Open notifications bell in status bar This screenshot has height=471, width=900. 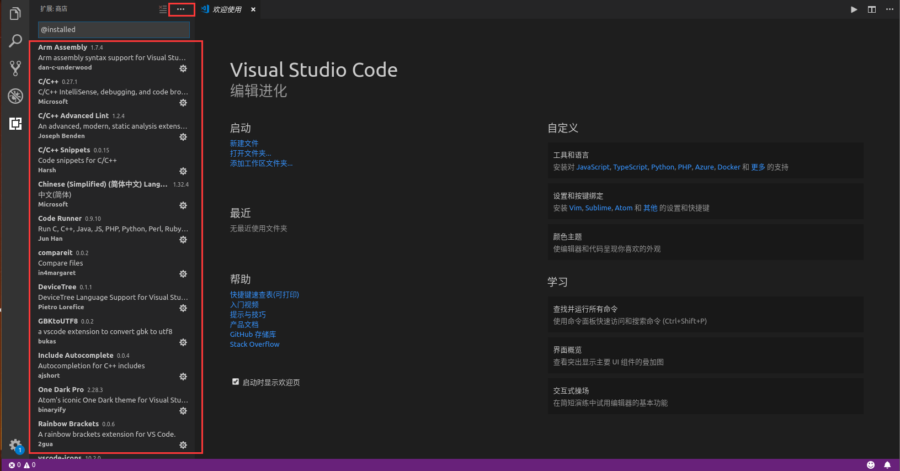pos(887,465)
